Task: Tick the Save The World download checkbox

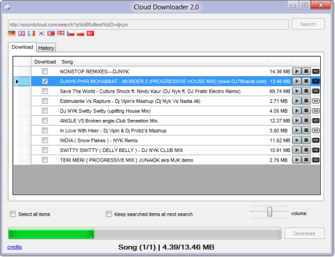Action: pos(45,91)
